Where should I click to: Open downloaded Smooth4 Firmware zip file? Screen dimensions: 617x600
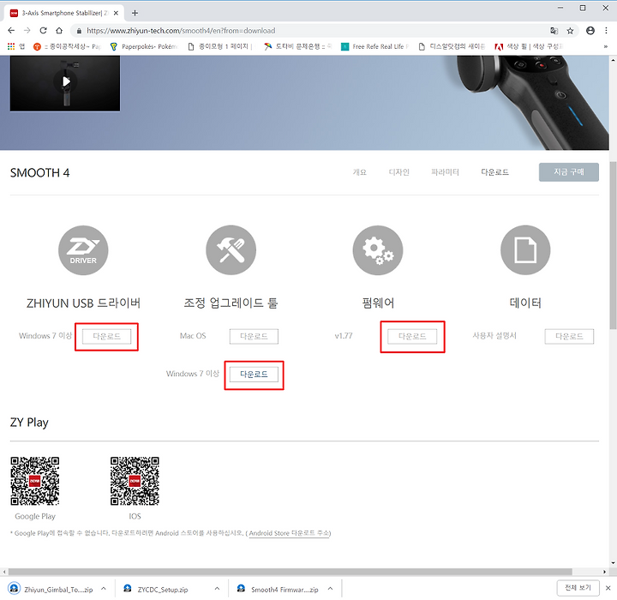coord(279,590)
